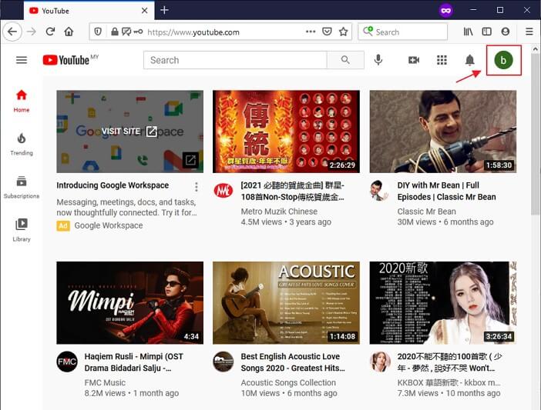Click FMC Music channel name
The image size is (541, 410).
click(105, 382)
